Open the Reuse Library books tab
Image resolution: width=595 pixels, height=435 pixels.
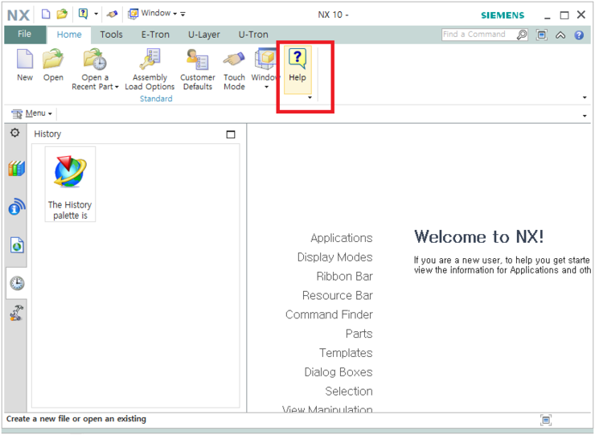point(16,168)
